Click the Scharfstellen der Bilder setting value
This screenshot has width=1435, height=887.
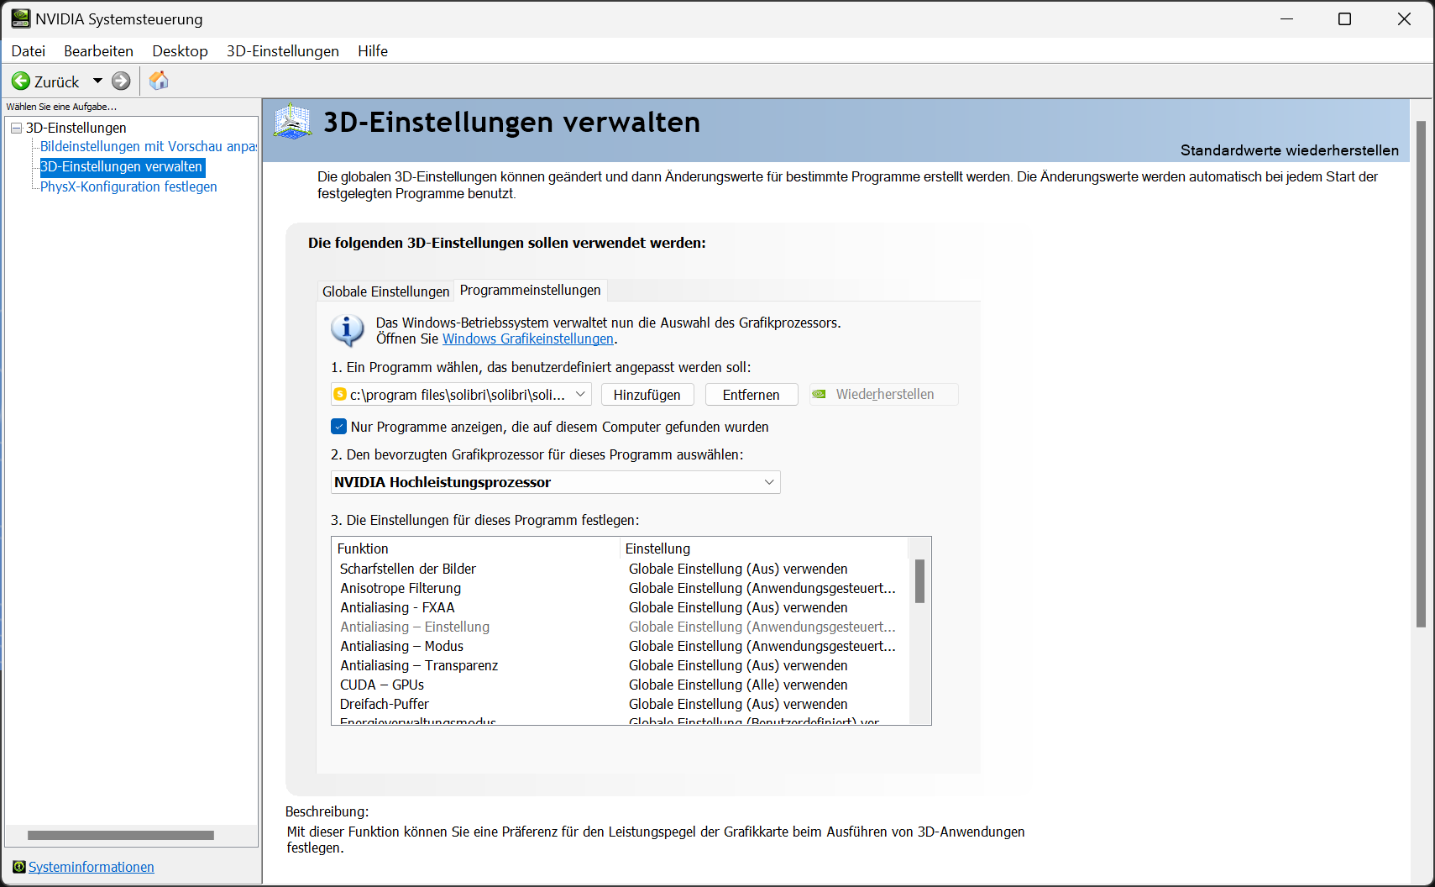pos(738,569)
